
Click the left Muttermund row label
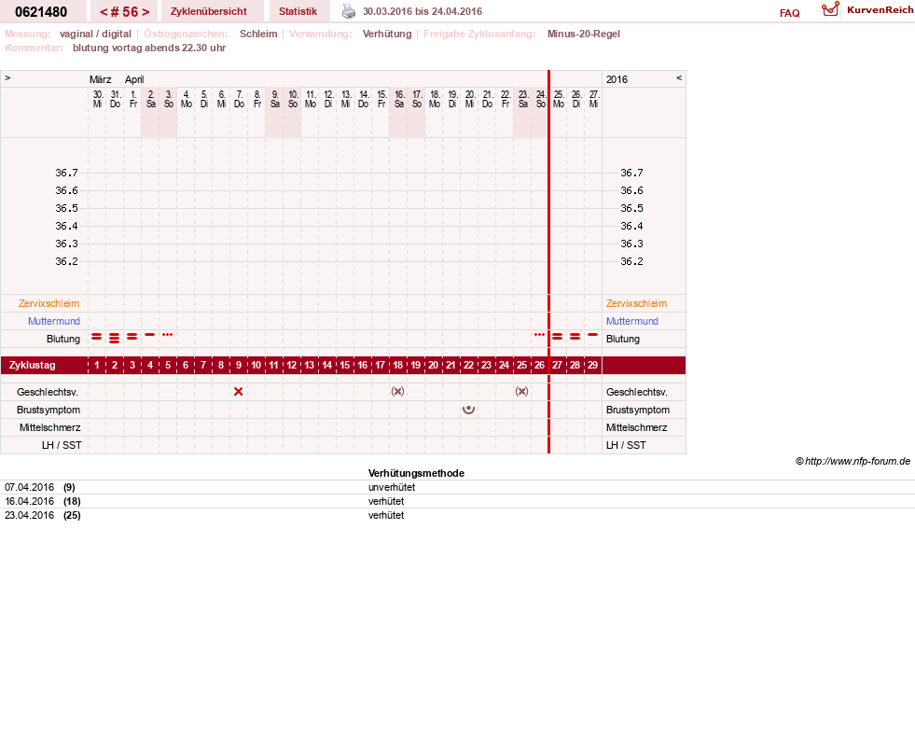54,321
